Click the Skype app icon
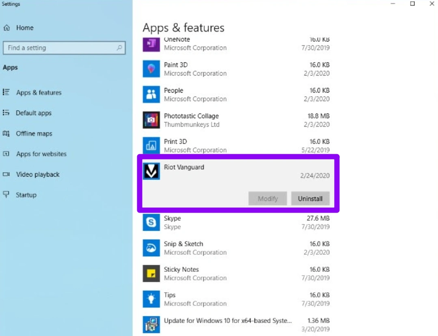Screen dimensions: 438x336 tap(151, 222)
